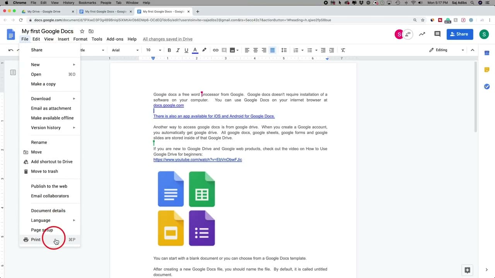Click the Explore button
495x278 pixels.
467,270
